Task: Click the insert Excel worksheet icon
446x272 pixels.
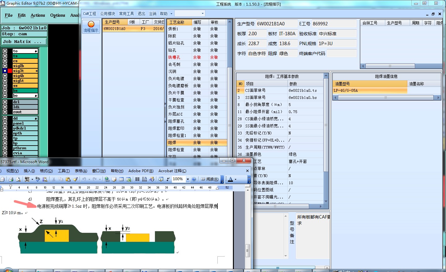Action: (x=129, y=179)
